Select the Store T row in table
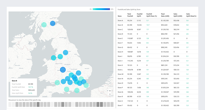The height and width of the screenshot is (110, 205). pyautogui.click(x=157, y=105)
